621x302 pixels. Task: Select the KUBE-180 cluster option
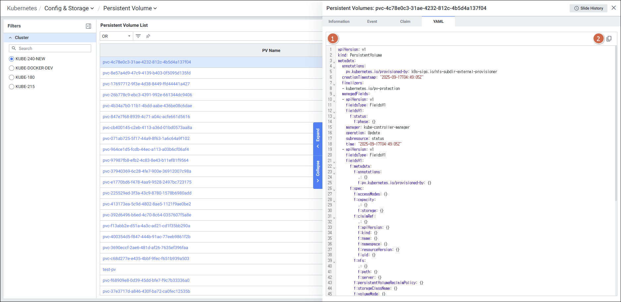point(12,77)
